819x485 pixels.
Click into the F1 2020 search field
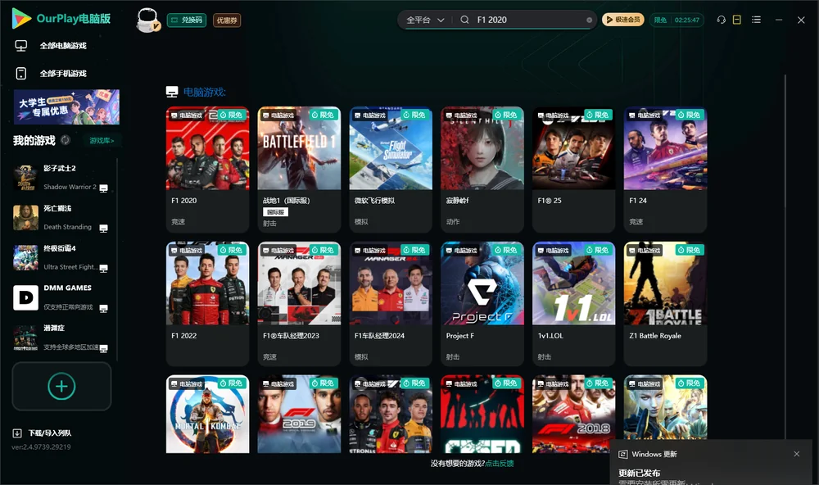[x=528, y=20]
